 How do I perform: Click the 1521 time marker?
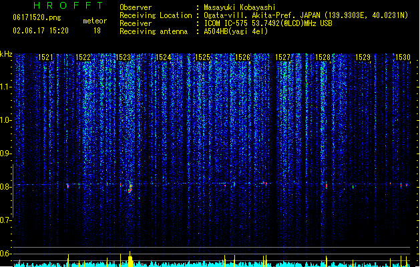[x=45, y=57]
